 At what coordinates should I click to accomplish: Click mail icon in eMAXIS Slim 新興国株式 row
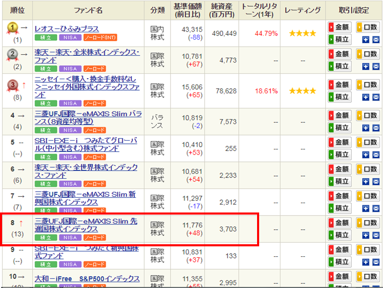click(x=376, y=208)
